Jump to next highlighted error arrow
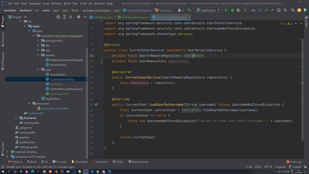309x174 pixels. 301,24
